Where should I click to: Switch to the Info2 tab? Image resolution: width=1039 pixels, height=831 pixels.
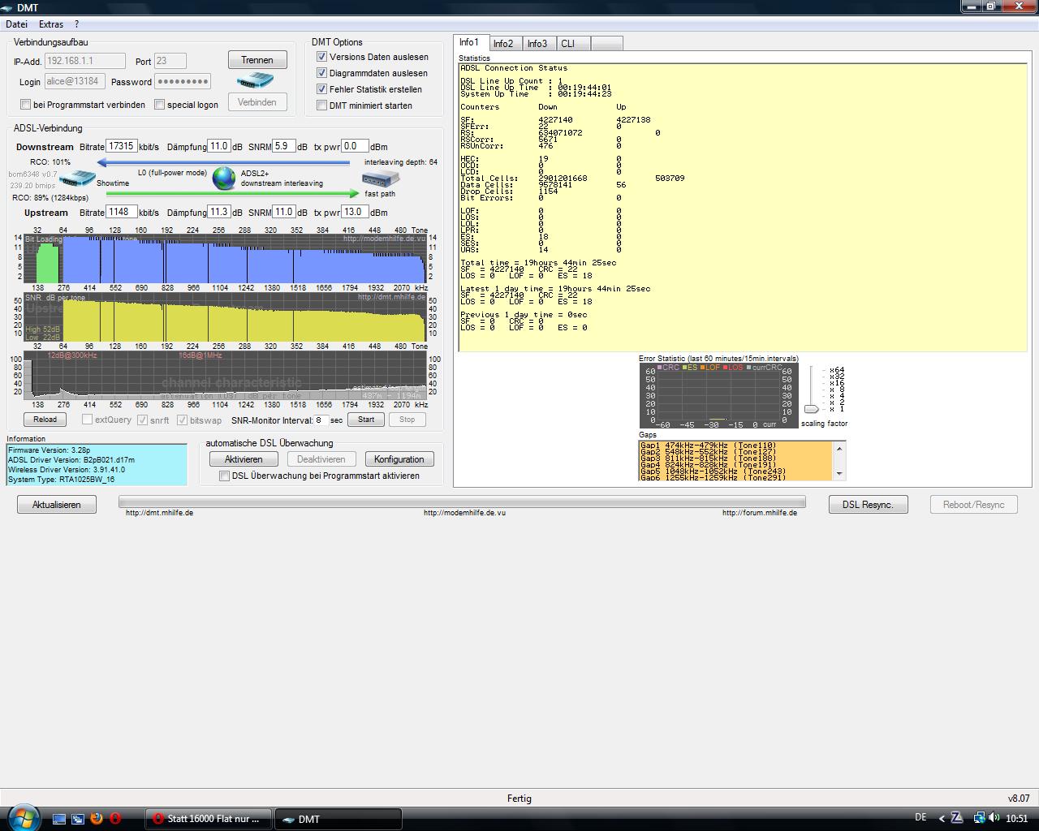(503, 44)
